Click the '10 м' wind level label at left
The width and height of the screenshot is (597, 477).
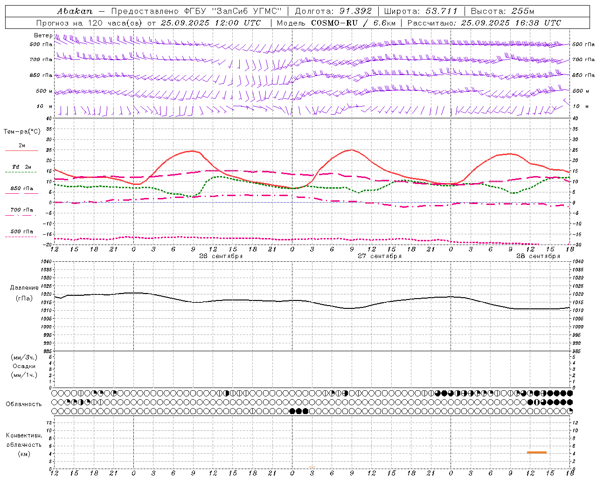point(45,106)
